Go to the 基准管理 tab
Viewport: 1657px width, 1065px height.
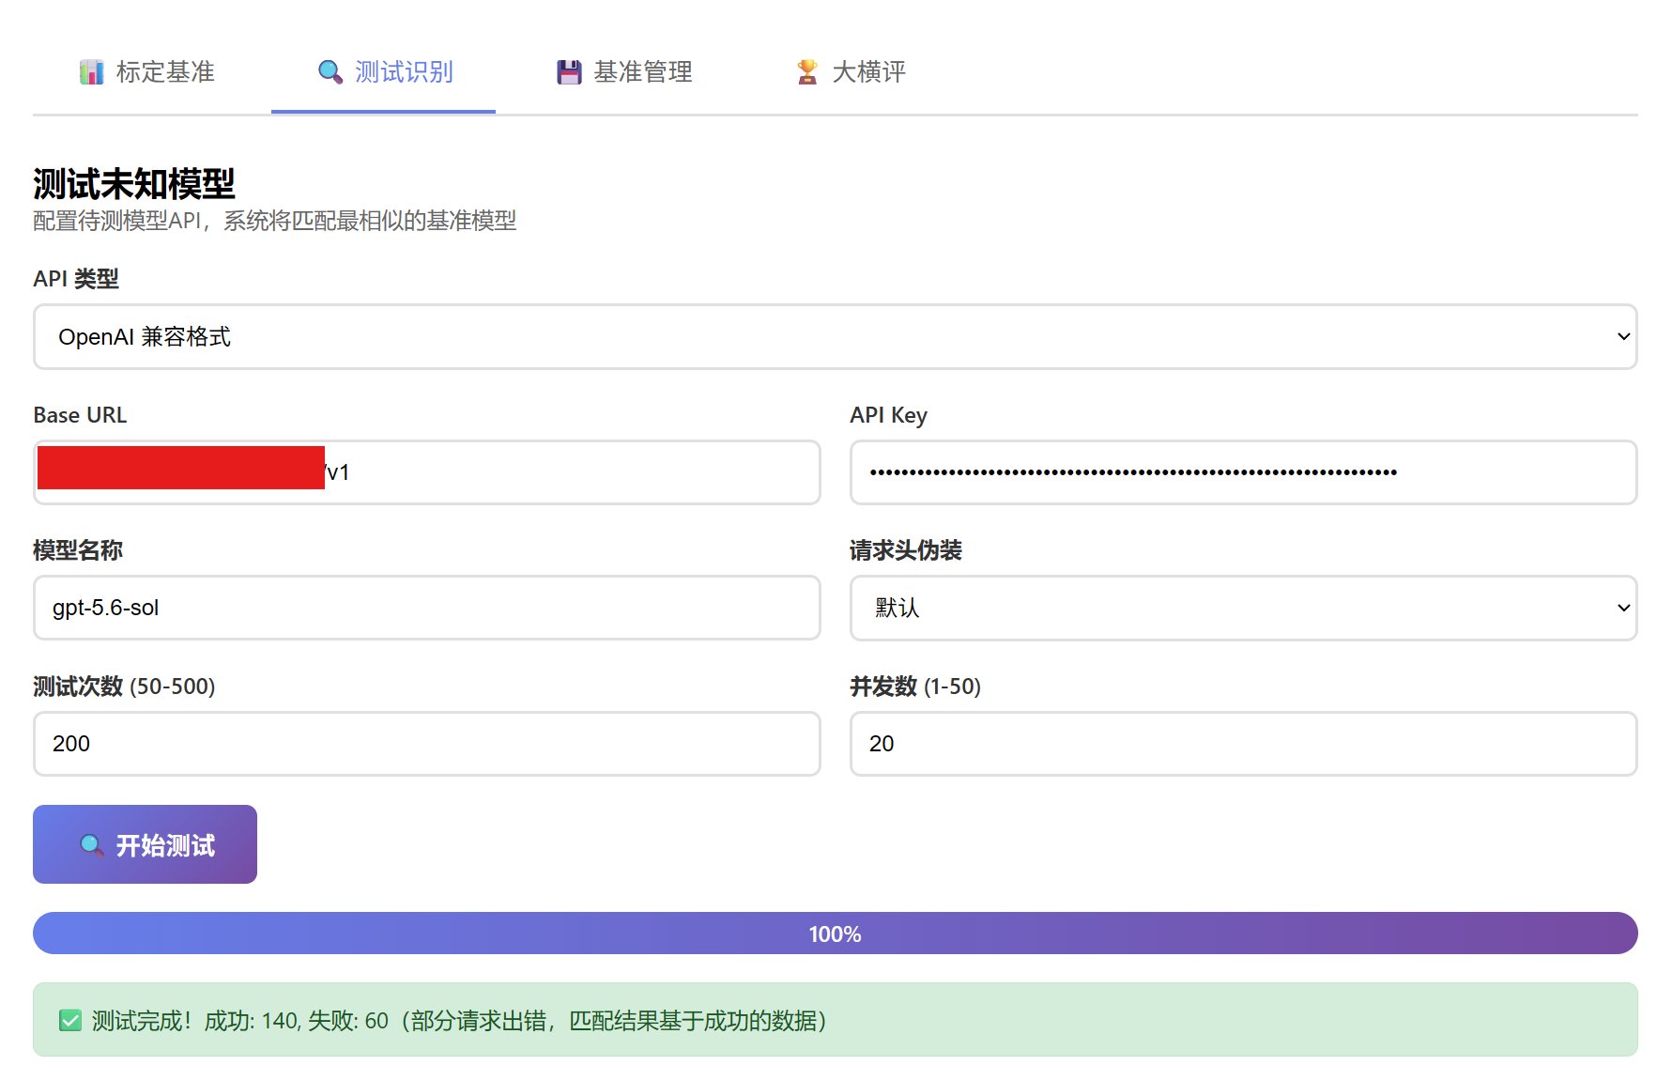pyautogui.click(x=623, y=72)
